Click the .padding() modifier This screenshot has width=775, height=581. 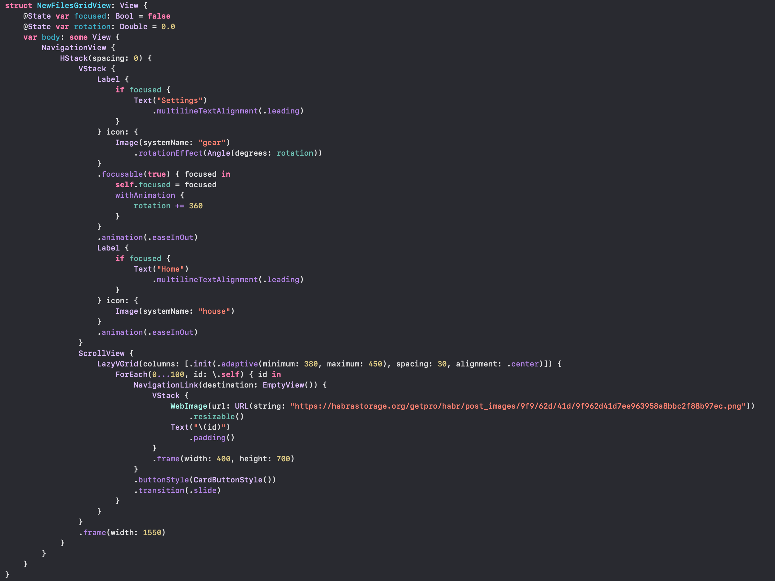212,438
